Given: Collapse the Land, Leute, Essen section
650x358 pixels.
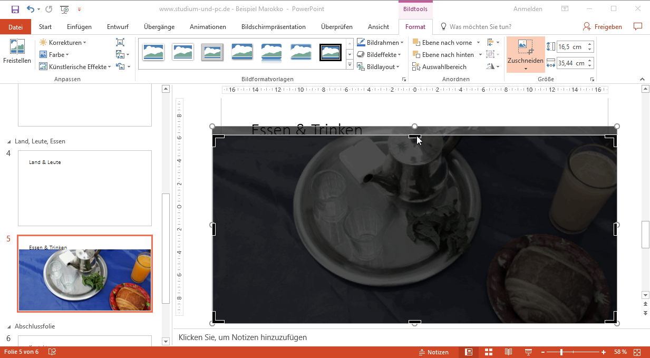Looking at the screenshot, I should click(x=8, y=141).
